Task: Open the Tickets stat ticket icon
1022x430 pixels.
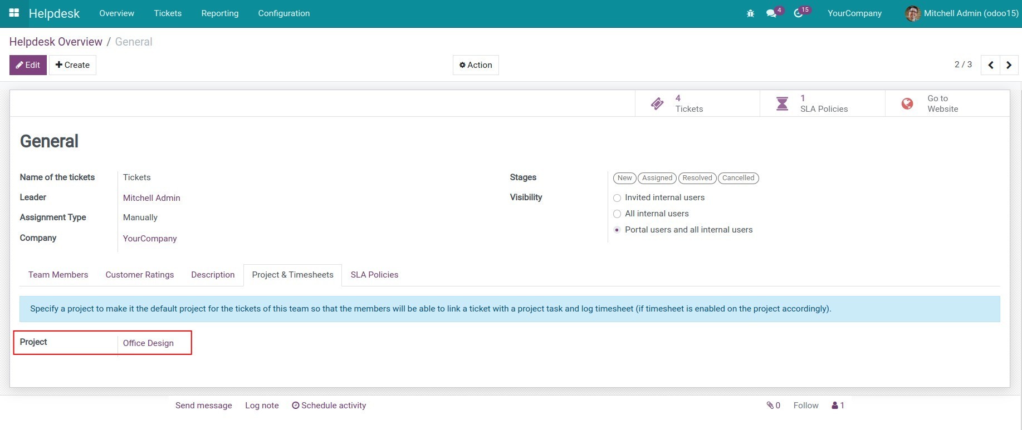Action: (657, 103)
